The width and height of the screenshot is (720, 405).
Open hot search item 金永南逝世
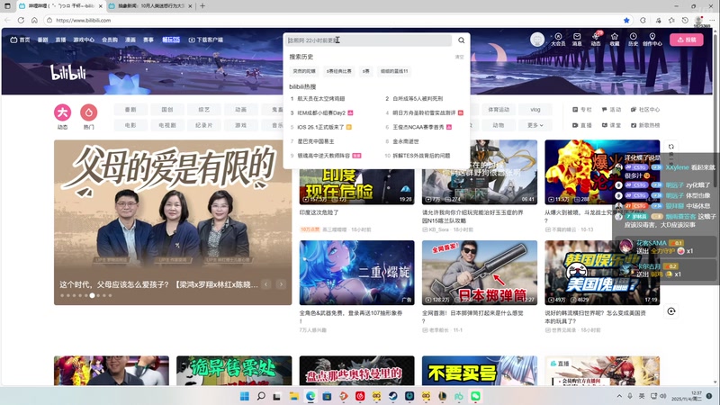406,141
